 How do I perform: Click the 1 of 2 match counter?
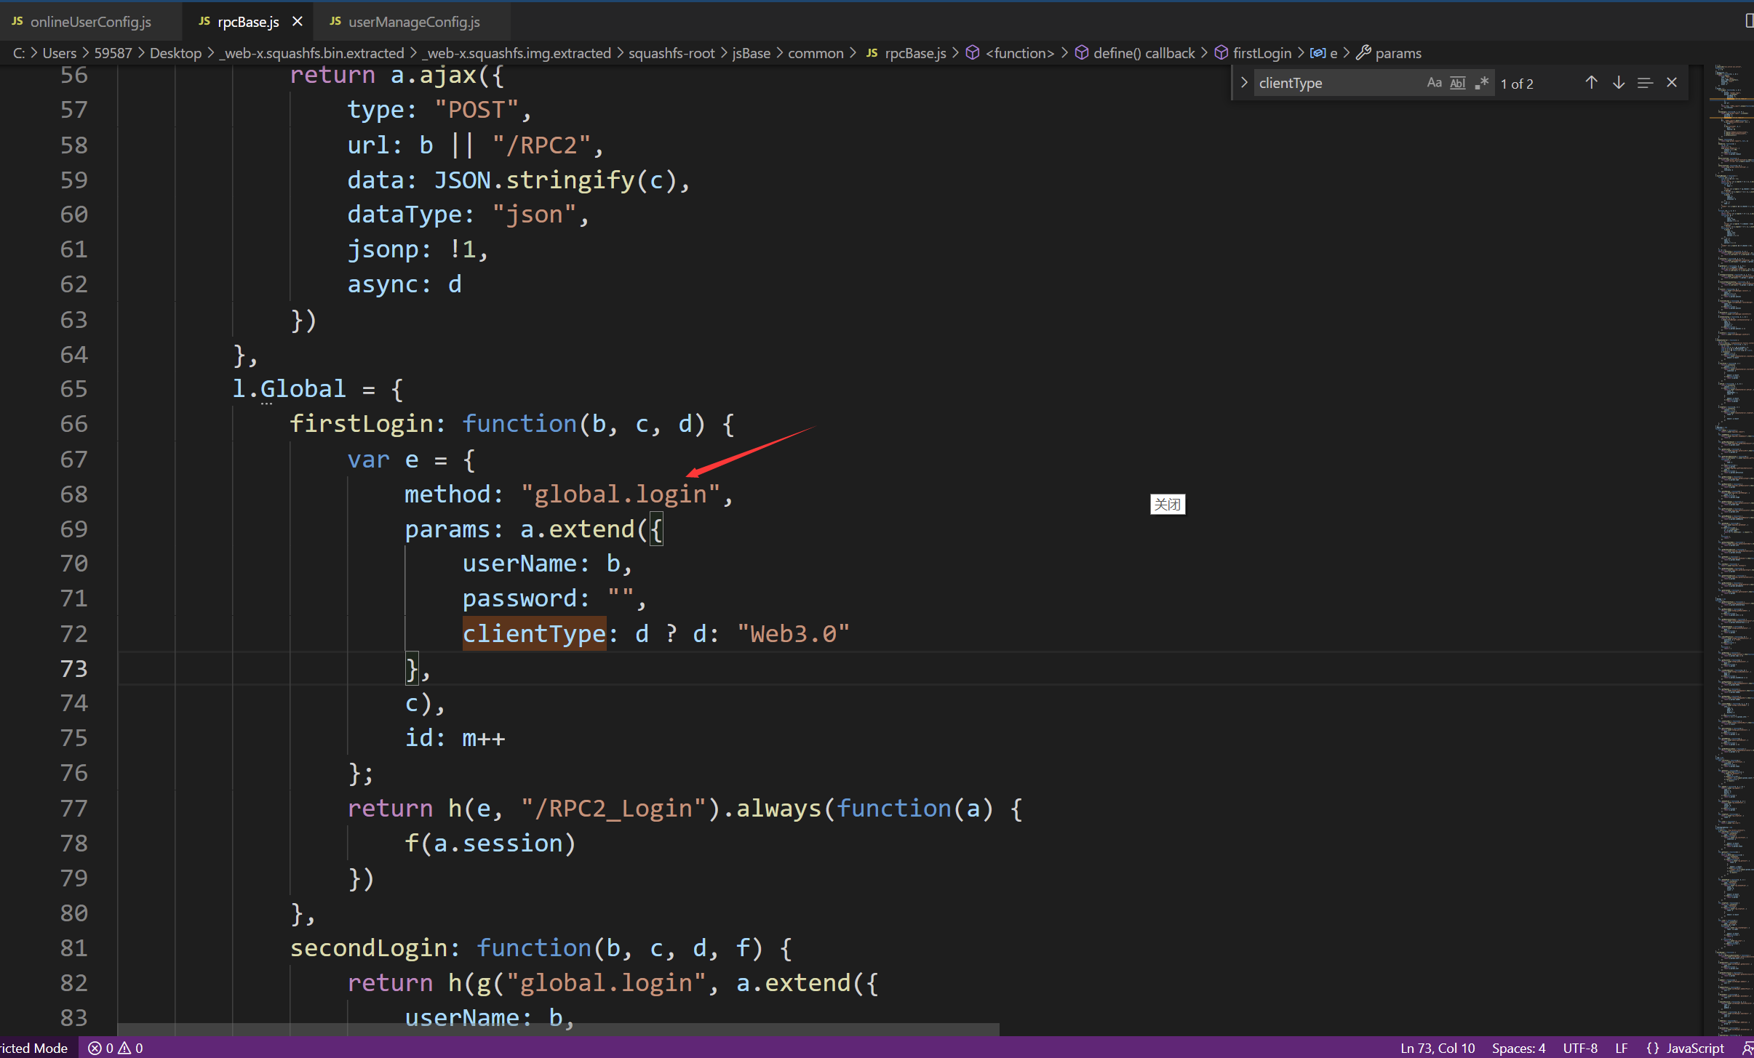tap(1517, 84)
